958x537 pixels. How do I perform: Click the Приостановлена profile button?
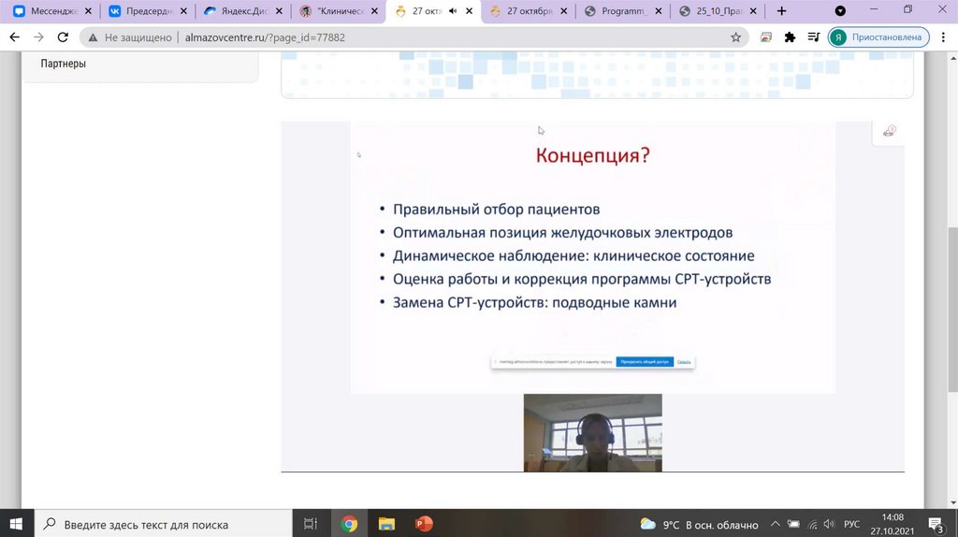[x=878, y=37]
